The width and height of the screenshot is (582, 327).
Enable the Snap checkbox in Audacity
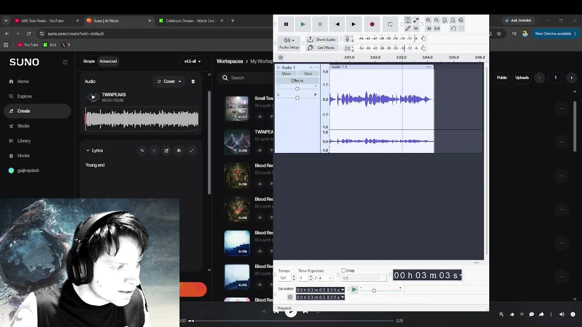(343, 271)
